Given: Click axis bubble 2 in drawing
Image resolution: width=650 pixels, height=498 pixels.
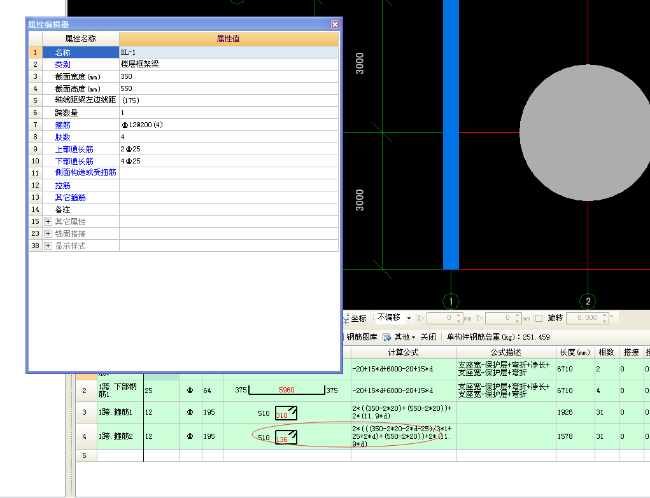Looking at the screenshot, I should coord(588,301).
